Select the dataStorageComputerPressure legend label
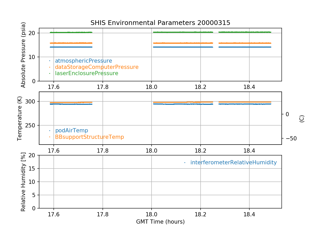The image size is (313, 234). [x=97, y=67]
